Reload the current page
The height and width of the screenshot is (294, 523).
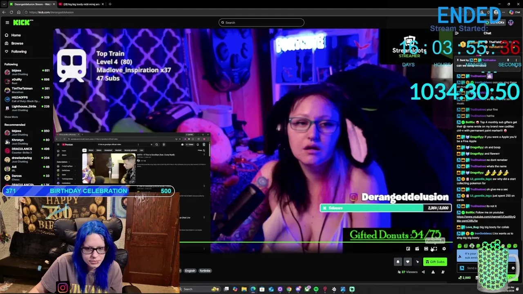point(11,12)
